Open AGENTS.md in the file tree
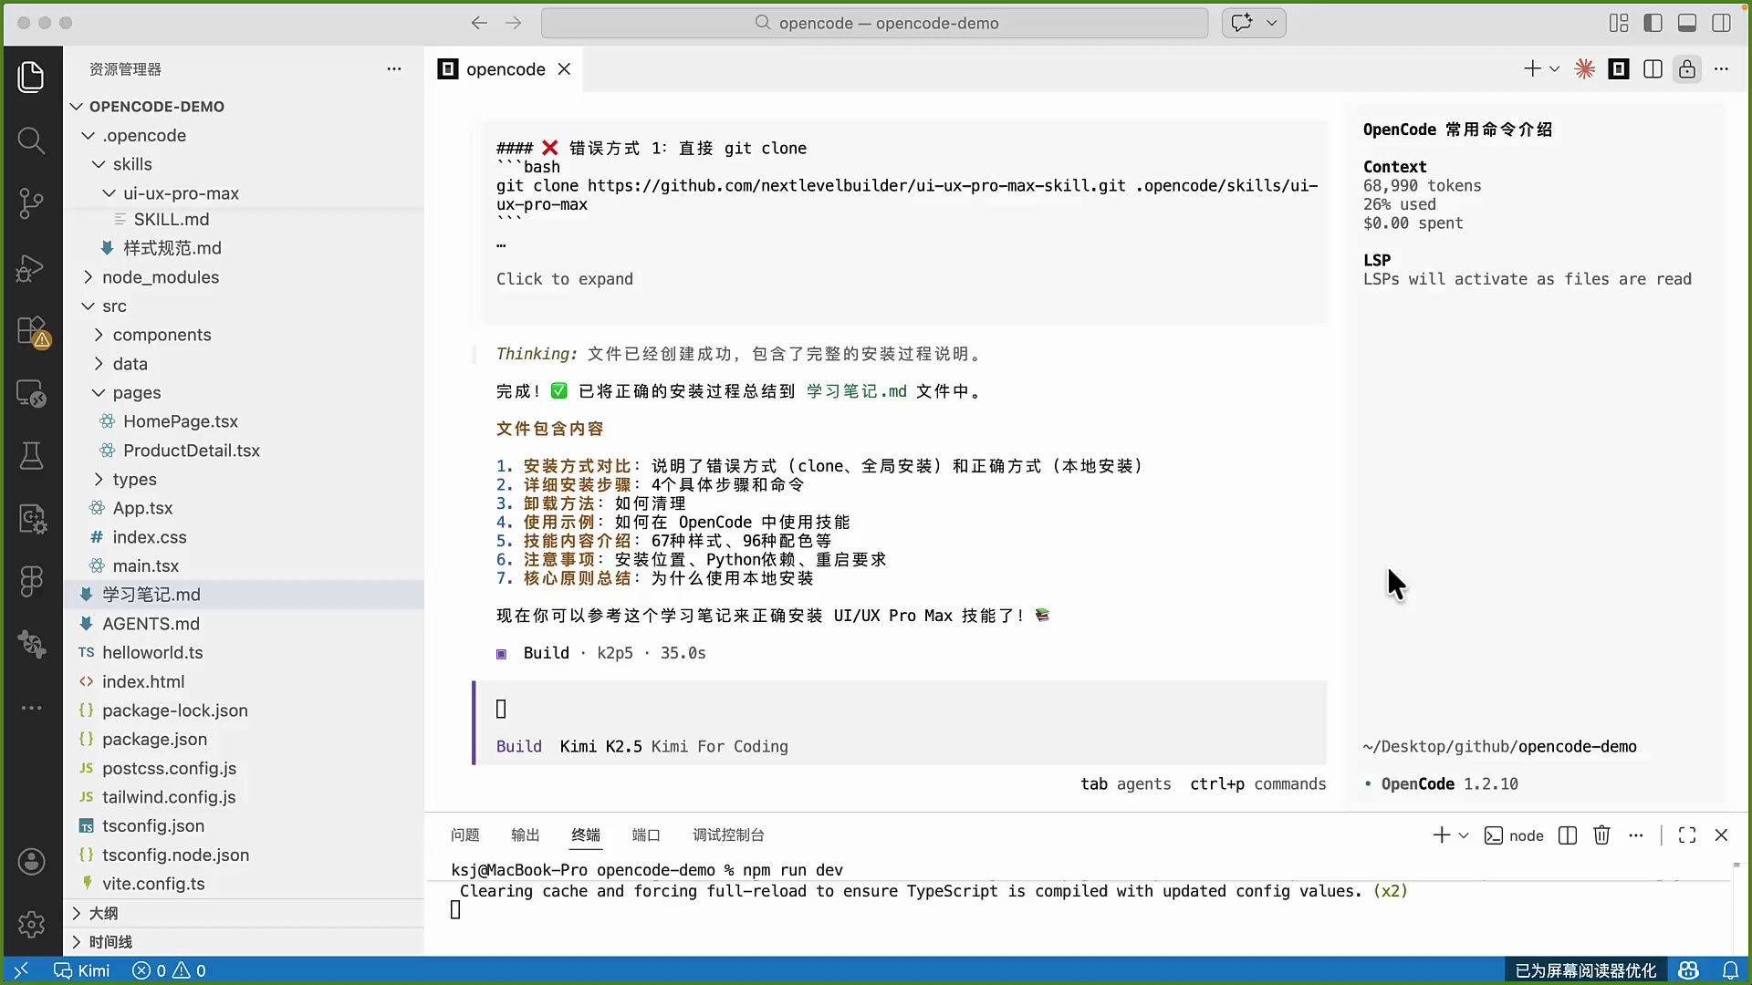The height and width of the screenshot is (985, 1752). pyautogui.click(x=151, y=624)
